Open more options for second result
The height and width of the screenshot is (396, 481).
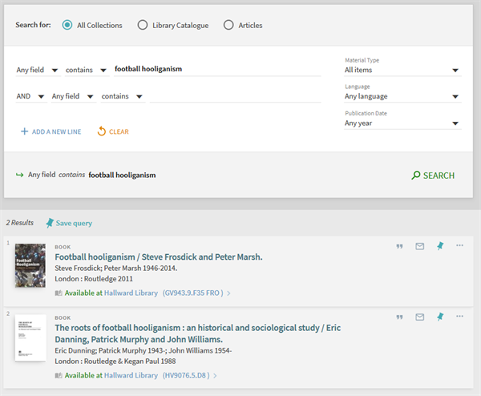tap(459, 316)
